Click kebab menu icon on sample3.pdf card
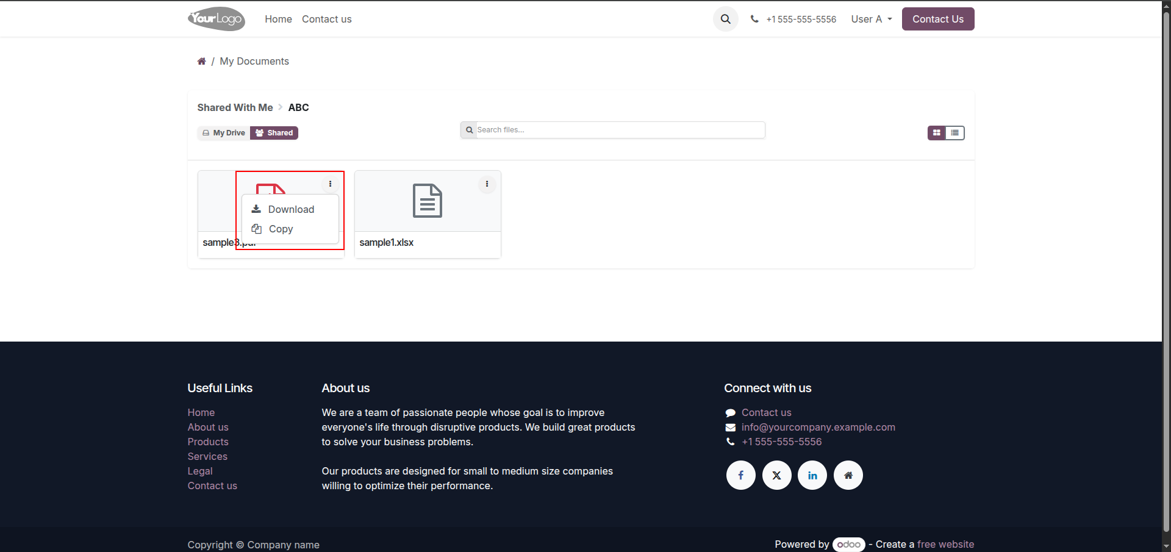1171x552 pixels. [330, 184]
